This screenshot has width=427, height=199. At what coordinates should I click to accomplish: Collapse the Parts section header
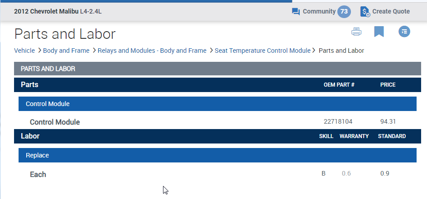point(29,85)
